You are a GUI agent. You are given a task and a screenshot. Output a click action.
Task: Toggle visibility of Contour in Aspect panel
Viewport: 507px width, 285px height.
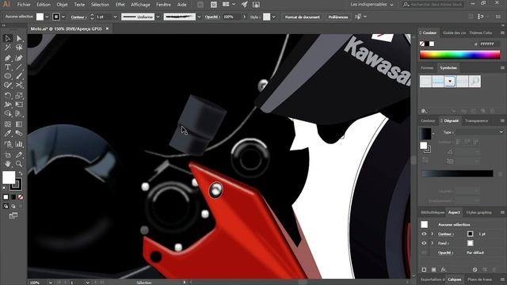point(424,234)
